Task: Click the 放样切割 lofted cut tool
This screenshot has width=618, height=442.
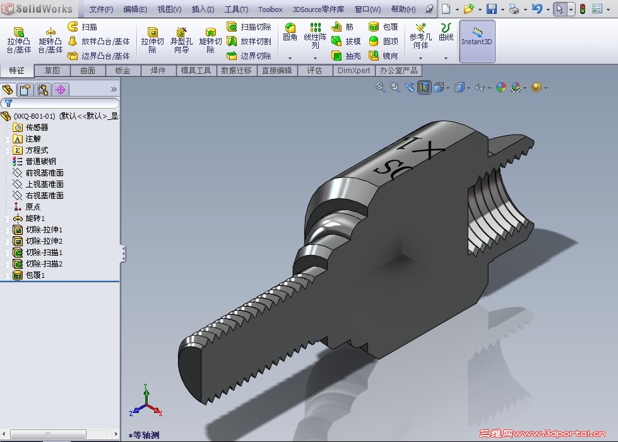Action: coord(249,42)
